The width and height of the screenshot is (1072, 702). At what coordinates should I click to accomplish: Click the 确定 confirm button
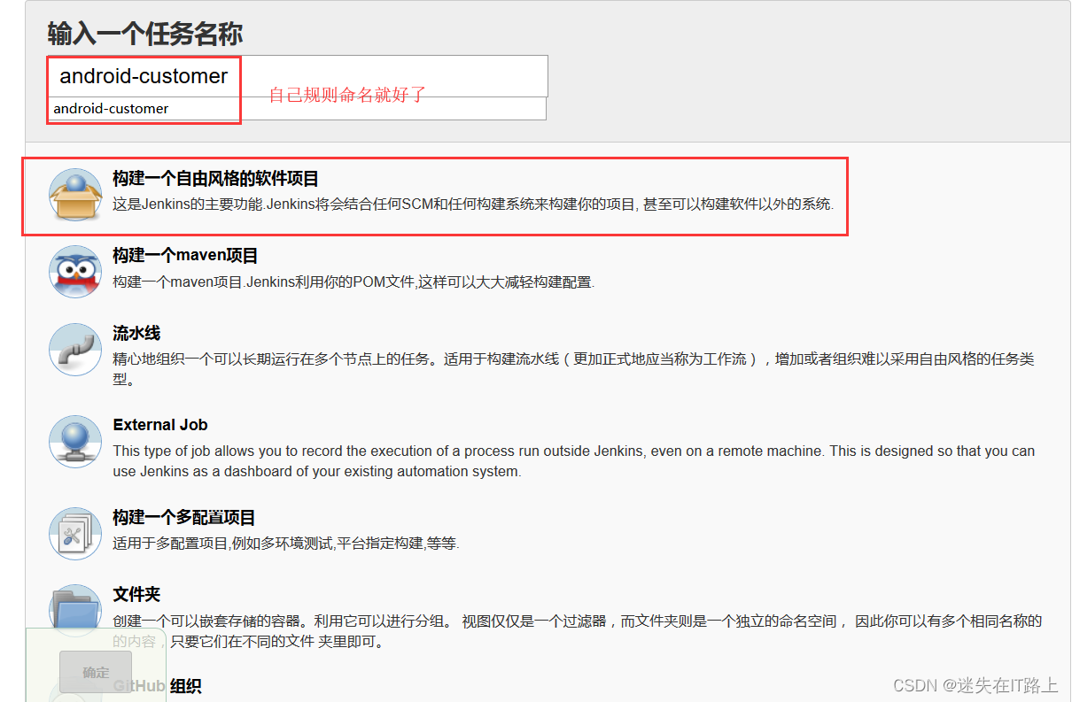[x=94, y=673]
